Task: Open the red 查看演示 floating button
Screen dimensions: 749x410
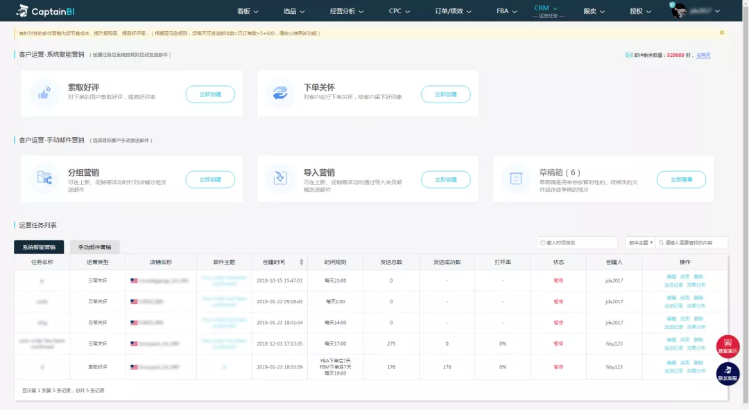Action: point(728,346)
